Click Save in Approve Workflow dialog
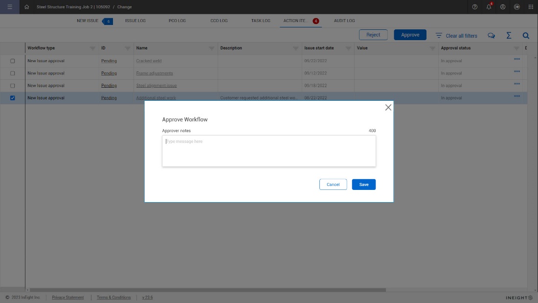Image resolution: width=538 pixels, height=303 pixels. (x=363, y=185)
